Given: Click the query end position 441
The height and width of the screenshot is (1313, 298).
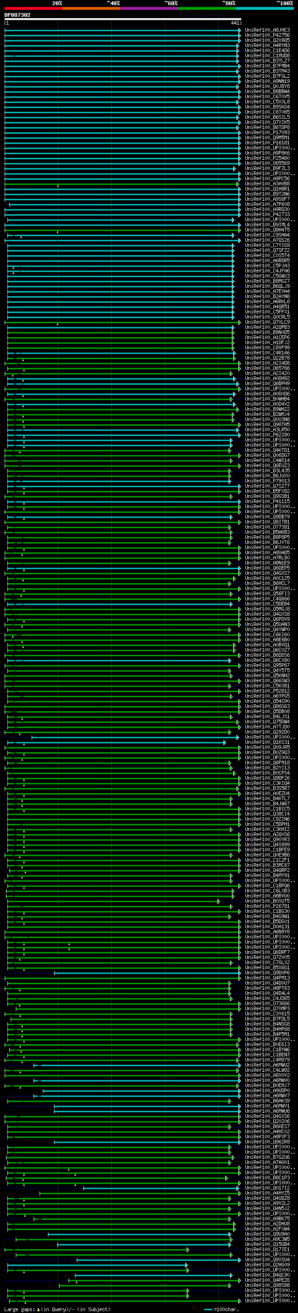Looking at the screenshot, I should tap(235, 23).
